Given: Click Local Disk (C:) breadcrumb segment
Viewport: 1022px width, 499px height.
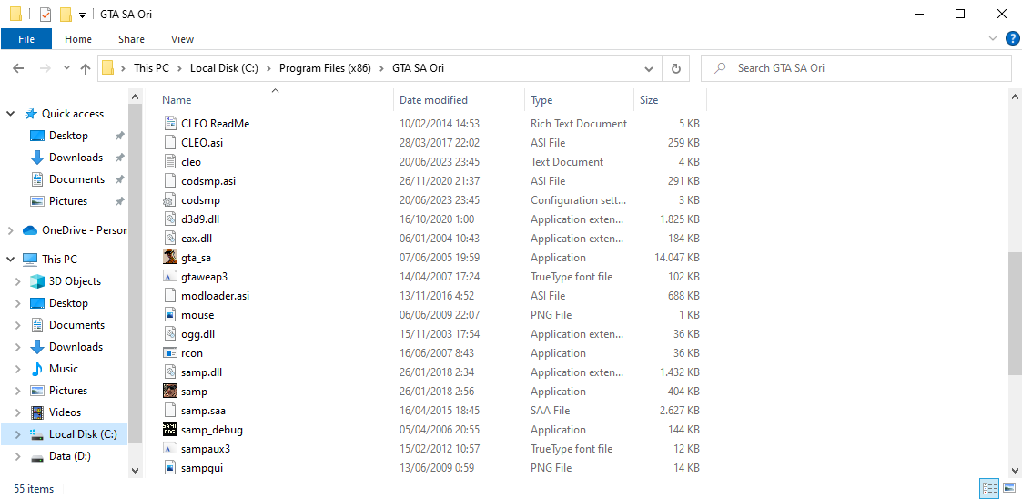Looking at the screenshot, I should [224, 67].
